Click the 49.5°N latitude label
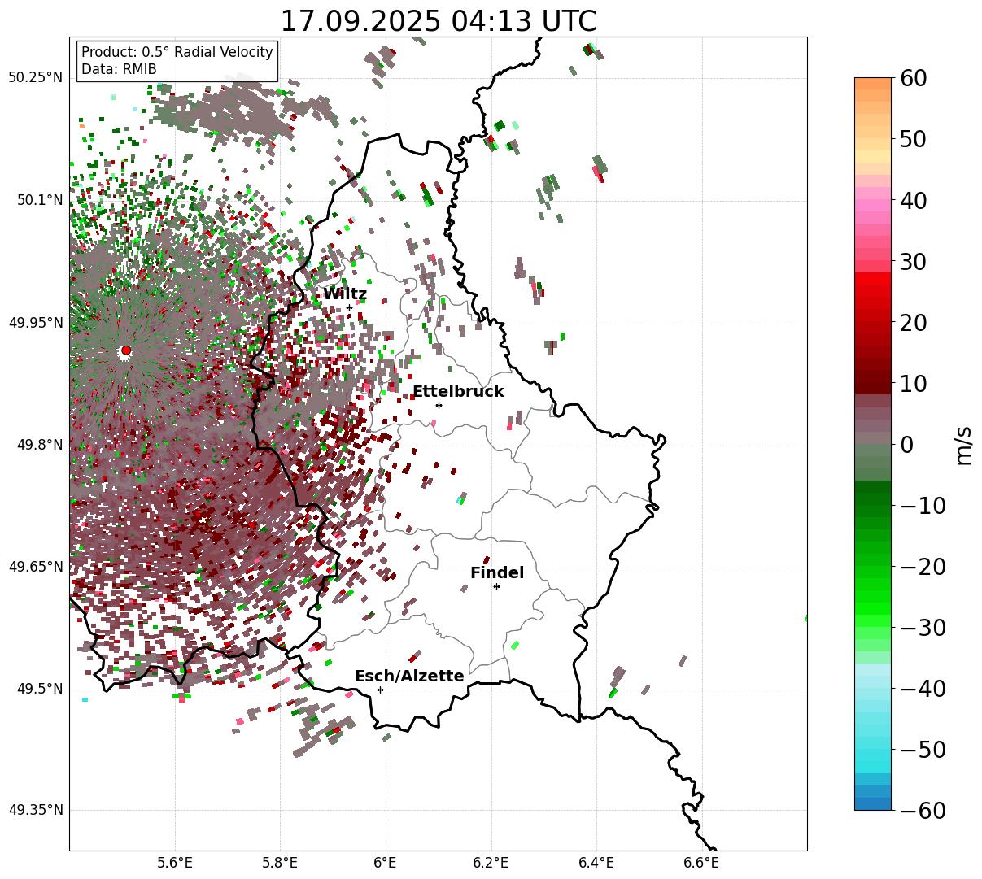 [x=39, y=689]
